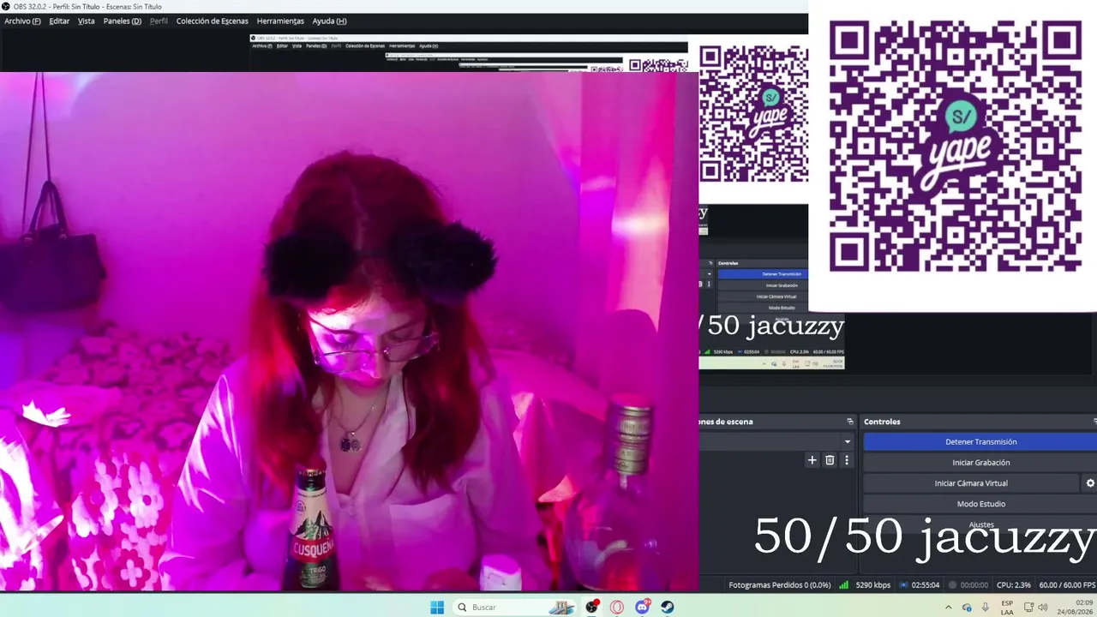Open the Colección de Escenas menu
The image size is (1097, 617).
click(213, 21)
